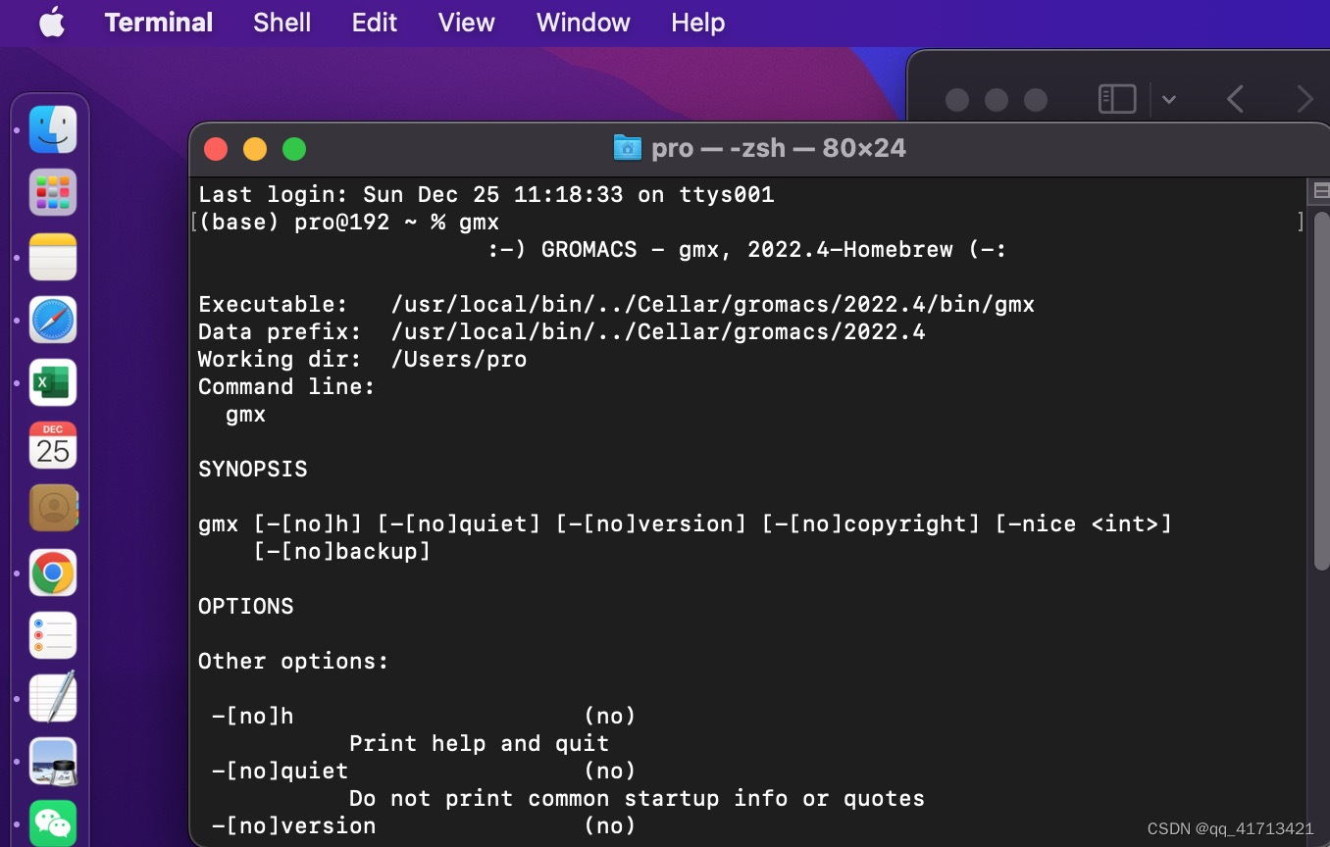Click the home folder icon in title bar

coord(627,148)
